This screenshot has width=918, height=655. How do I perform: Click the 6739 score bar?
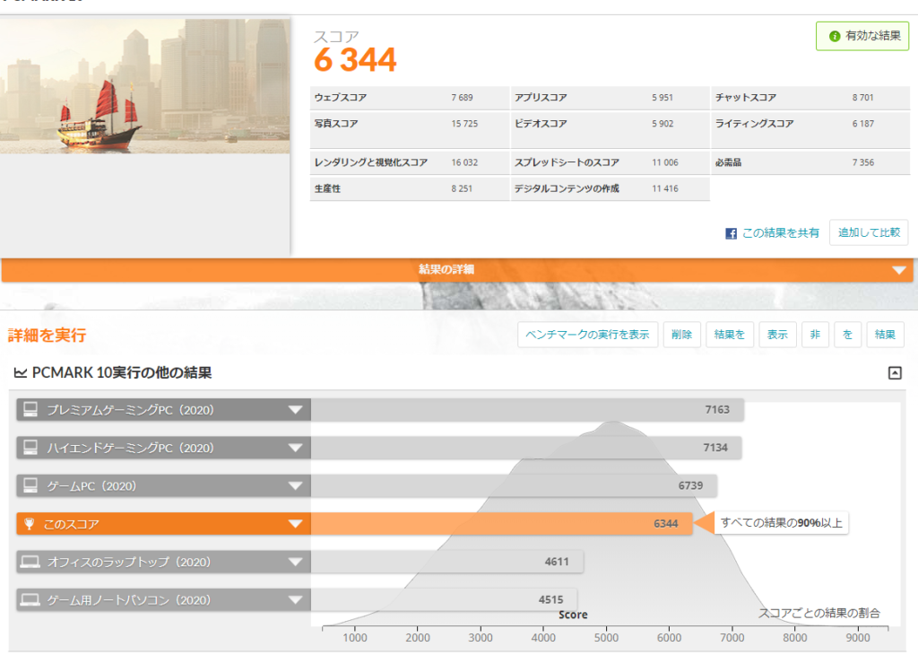coord(514,485)
